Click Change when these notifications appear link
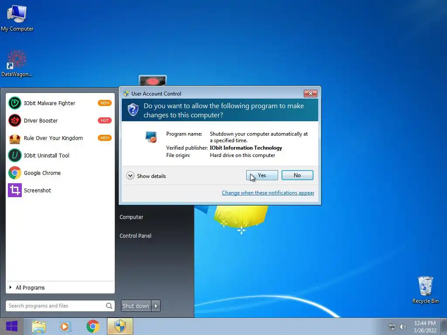 (x=268, y=193)
